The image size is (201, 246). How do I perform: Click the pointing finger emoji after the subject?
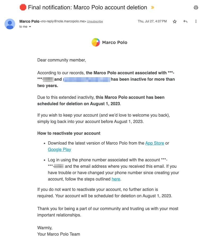[x=152, y=8]
